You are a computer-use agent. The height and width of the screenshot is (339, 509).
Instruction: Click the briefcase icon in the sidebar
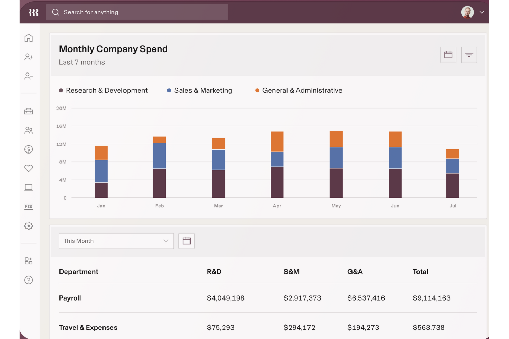tap(29, 111)
